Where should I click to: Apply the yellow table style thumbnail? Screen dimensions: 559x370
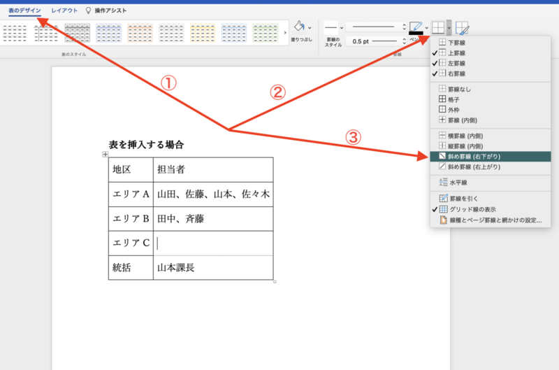click(203, 33)
